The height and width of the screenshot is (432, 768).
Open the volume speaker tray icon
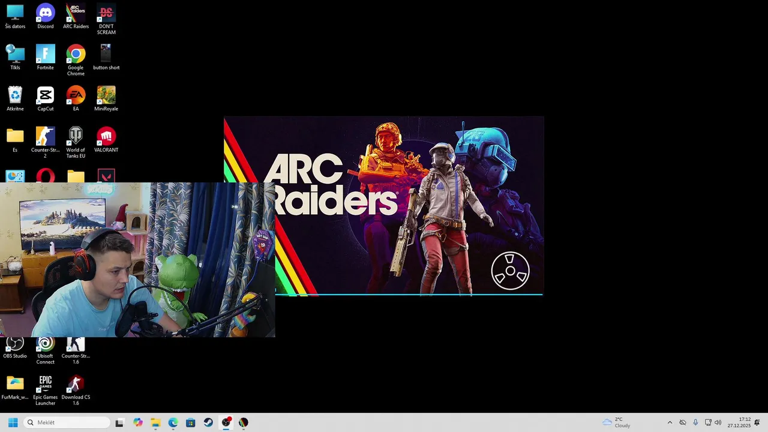point(718,422)
